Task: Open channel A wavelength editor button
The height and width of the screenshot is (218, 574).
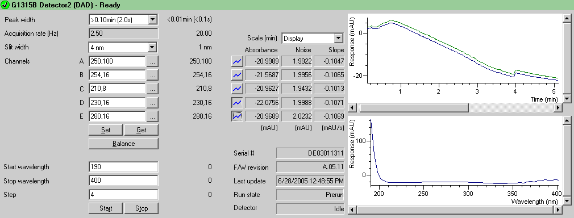Action: (153, 61)
